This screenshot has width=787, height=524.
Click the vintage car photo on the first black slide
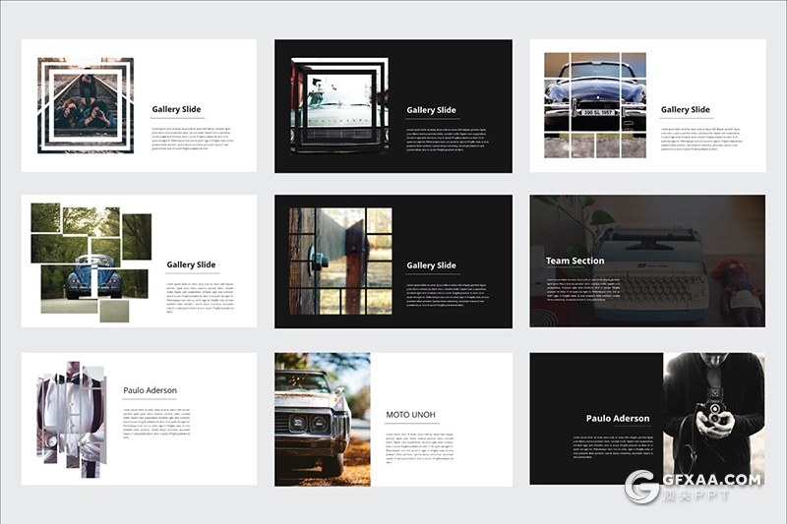(339, 106)
